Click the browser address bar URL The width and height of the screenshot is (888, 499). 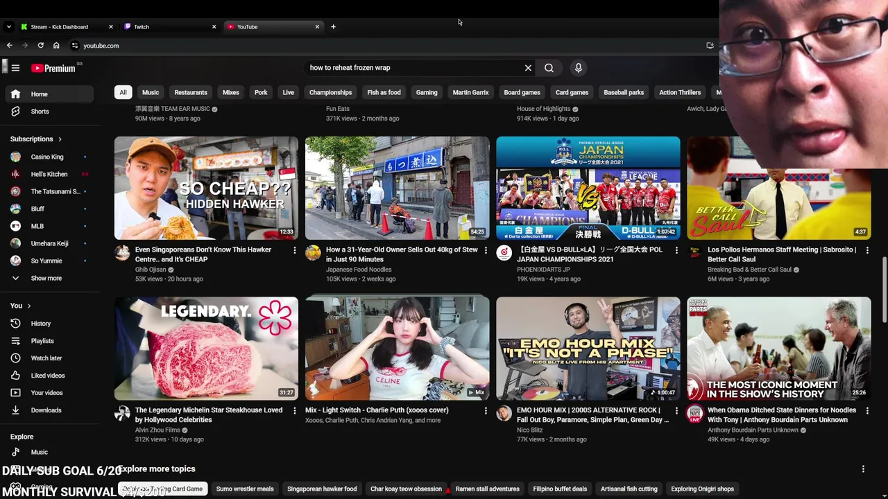(101, 46)
